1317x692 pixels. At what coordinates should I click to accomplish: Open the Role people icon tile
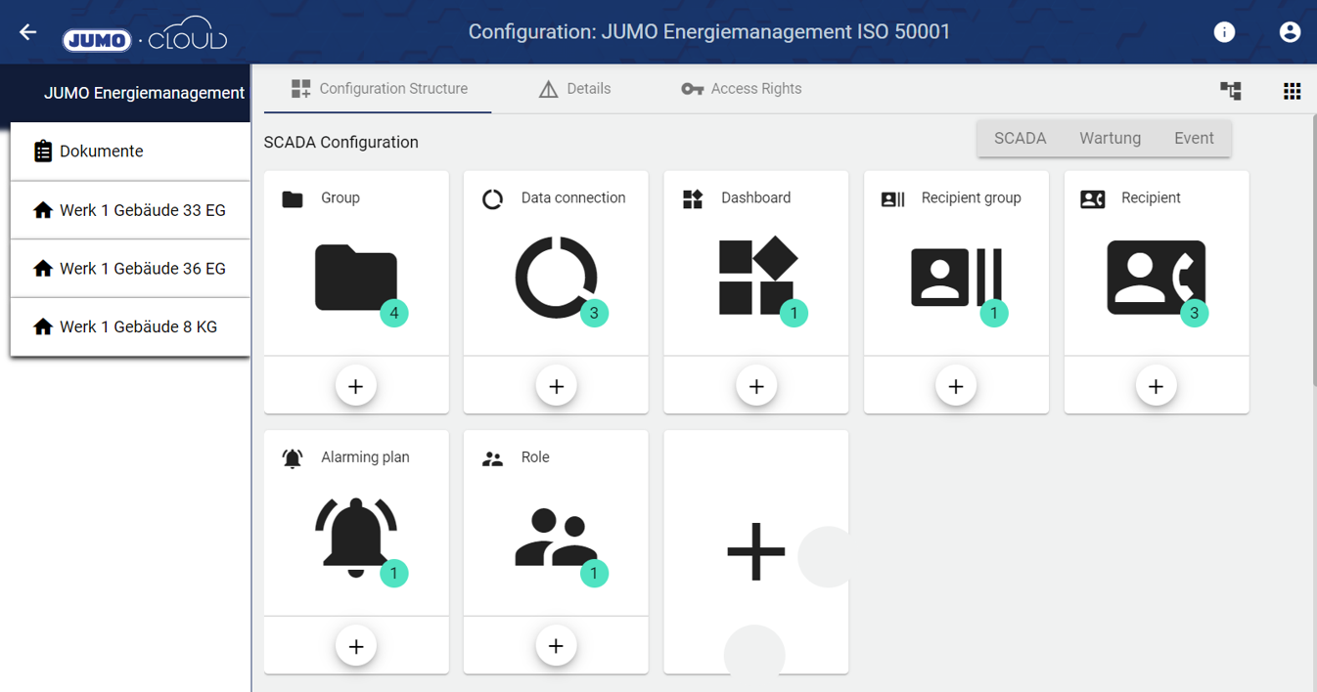pos(556,538)
